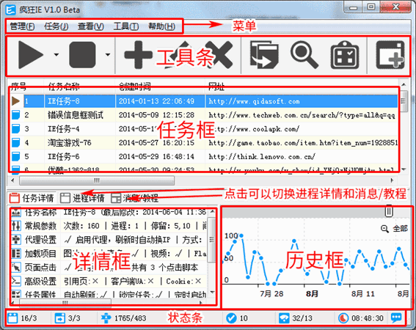Open the 帮助(H) menu
This screenshot has height=330, width=416.
[161, 26]
